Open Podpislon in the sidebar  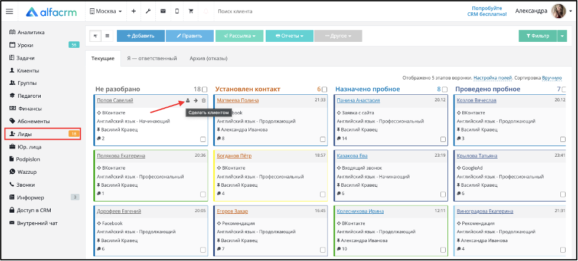pos(28,159)
